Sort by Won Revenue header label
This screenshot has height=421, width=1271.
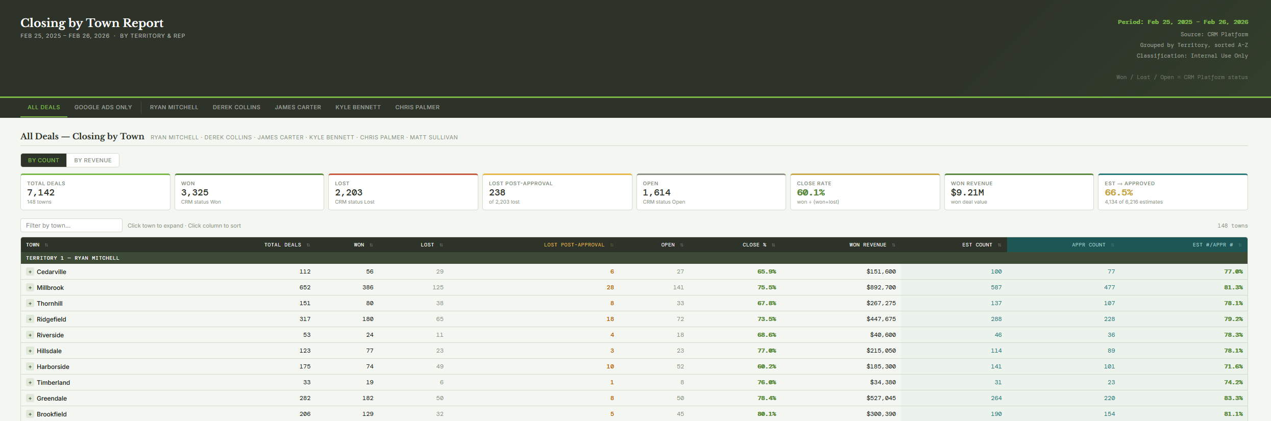pos(868,245)
